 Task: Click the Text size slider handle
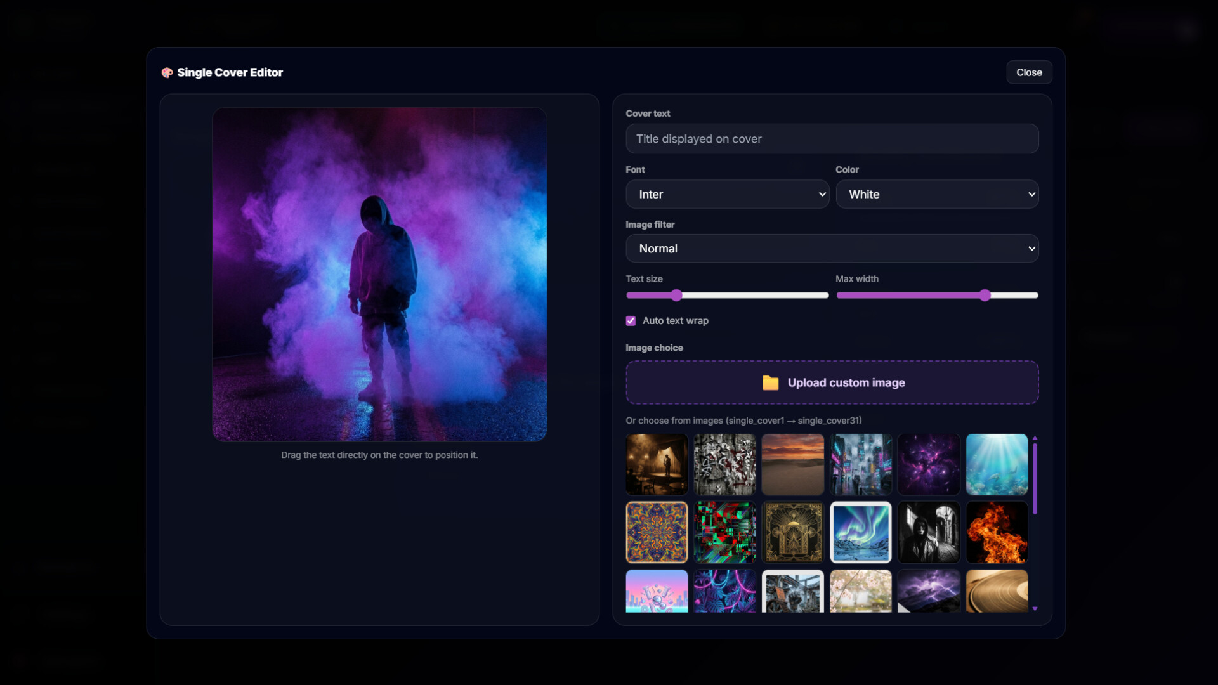(676, 295)
